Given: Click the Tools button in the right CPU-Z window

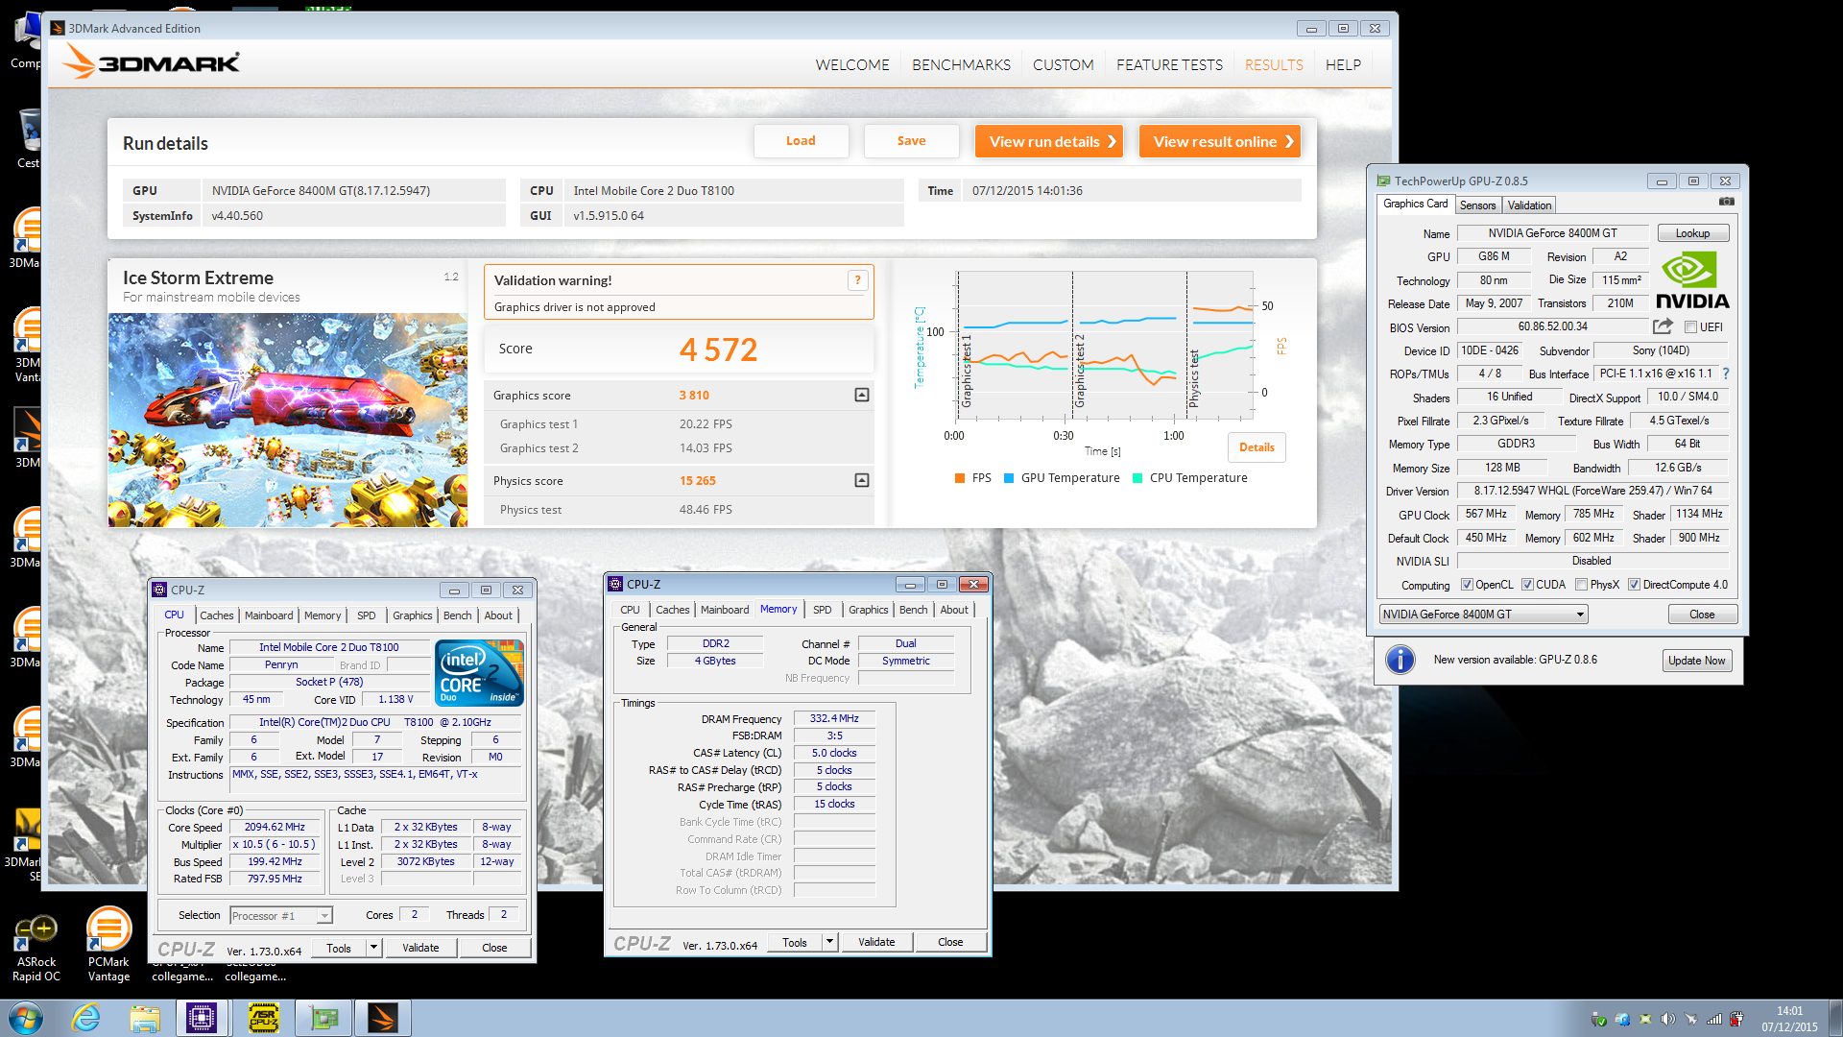Looking at the screenshot, I should click(x=795, y=942).
